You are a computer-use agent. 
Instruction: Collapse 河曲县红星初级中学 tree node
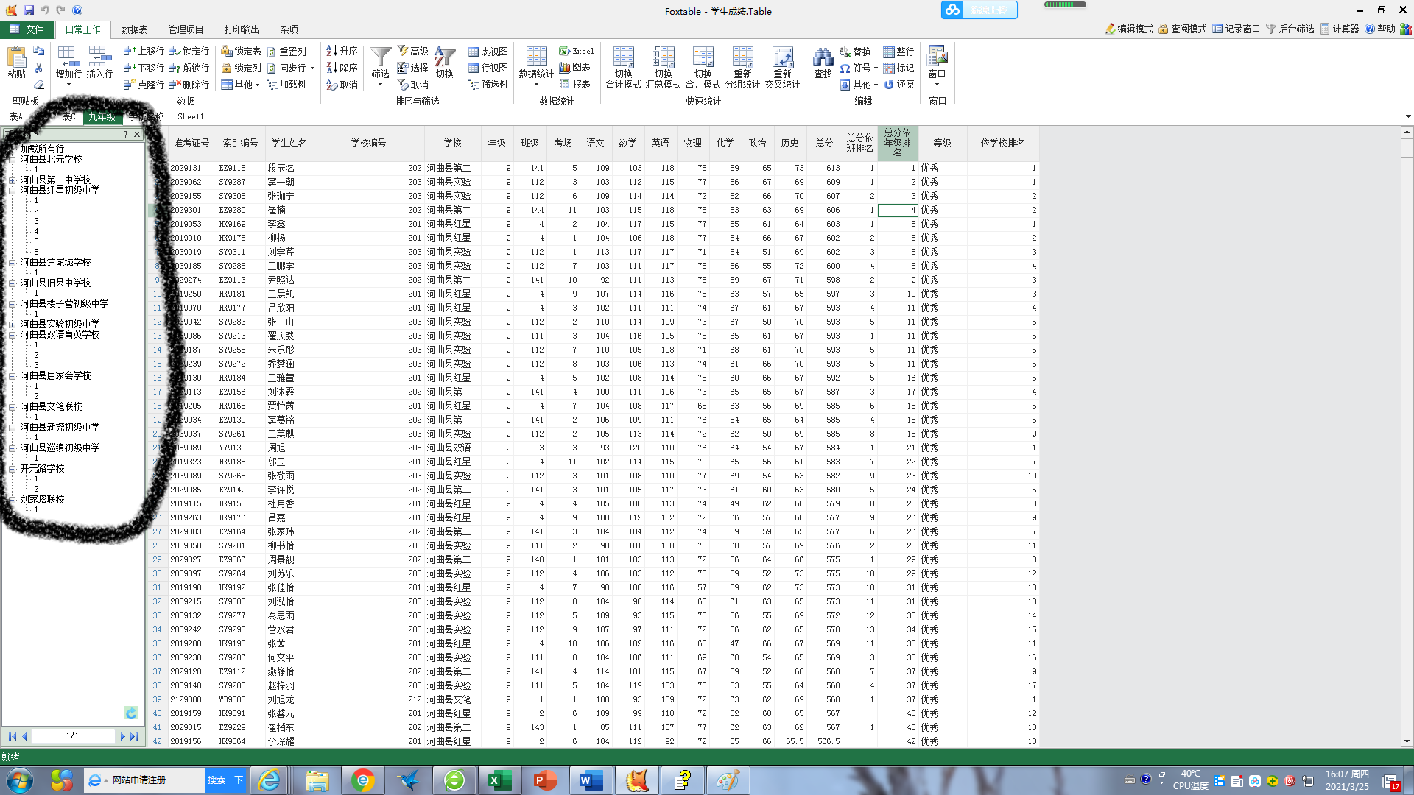13,190
